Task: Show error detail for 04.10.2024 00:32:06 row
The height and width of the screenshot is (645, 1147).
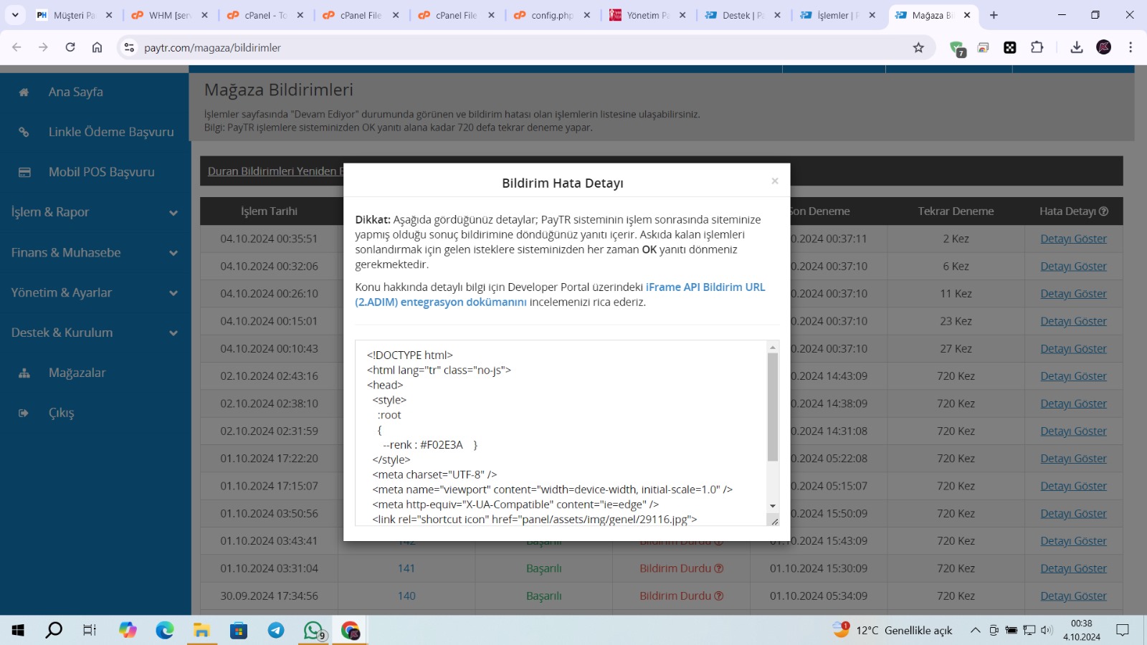Action: (1073, 266)
